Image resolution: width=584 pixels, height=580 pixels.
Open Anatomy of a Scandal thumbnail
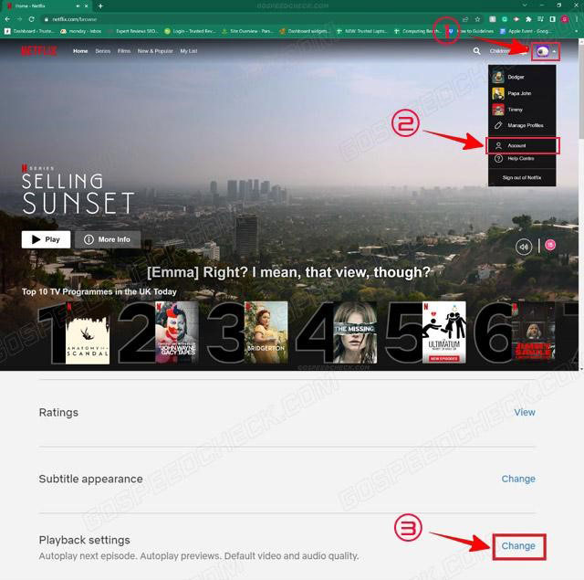tap(88, 332)
